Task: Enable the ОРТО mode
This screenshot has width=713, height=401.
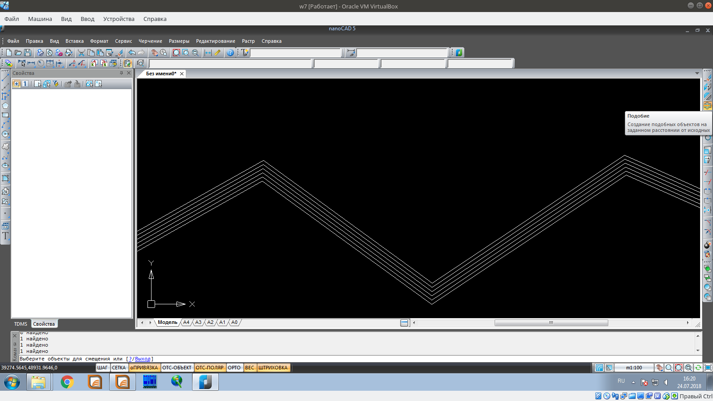Action: [x=234, y=368]
